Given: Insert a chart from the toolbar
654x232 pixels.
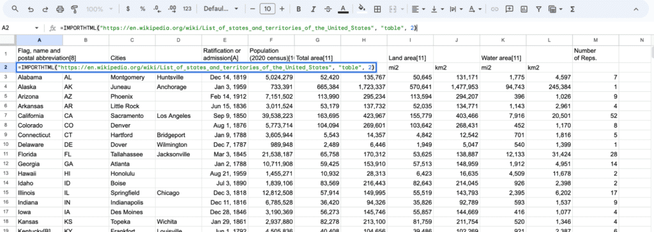Looking at the screenshot, I should point(524,9).
